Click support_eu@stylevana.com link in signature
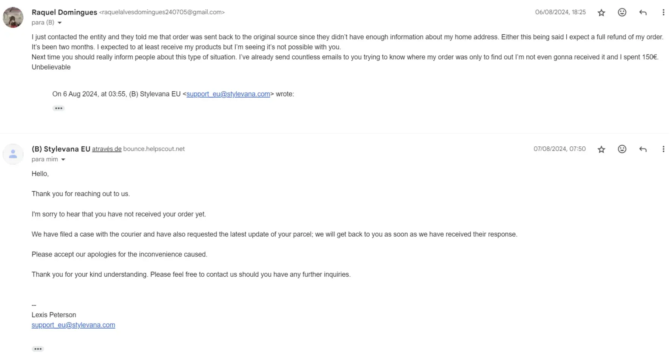The width and height of the screenshot is (672, 355). (73, 325)
